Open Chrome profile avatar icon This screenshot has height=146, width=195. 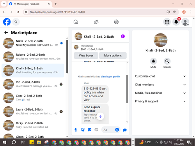(184, 12)
